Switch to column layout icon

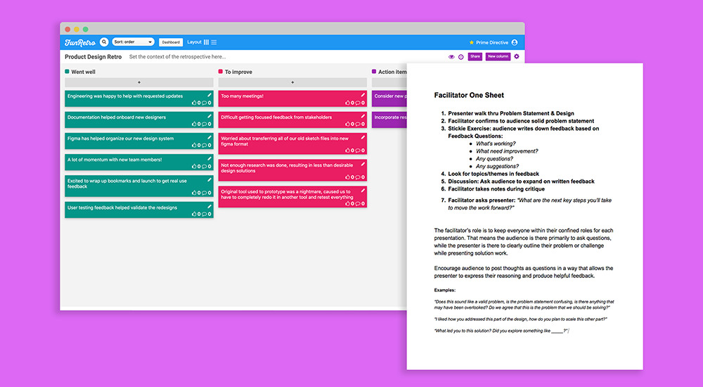206,42
